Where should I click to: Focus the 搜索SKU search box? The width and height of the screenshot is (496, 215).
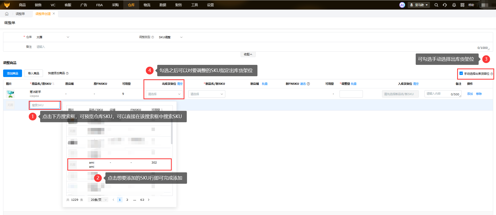(x=45, y=105)
